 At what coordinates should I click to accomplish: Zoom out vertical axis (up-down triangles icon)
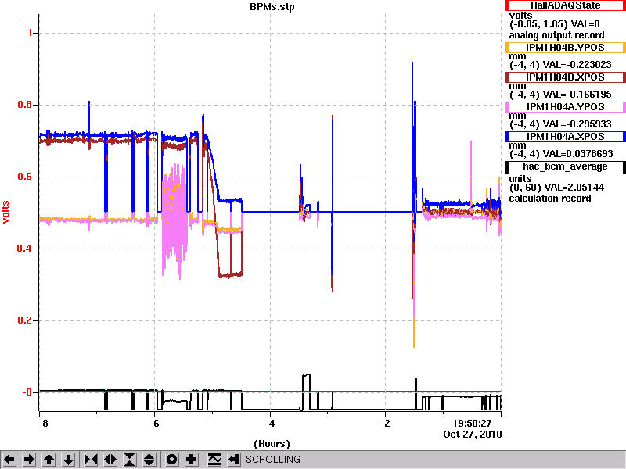point(149,460)
